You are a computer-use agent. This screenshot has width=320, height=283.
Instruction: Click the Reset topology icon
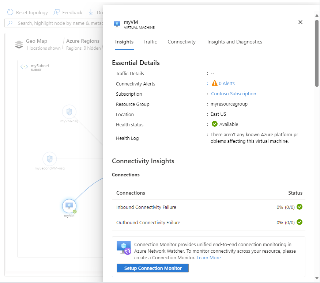[x=10, y=12]
